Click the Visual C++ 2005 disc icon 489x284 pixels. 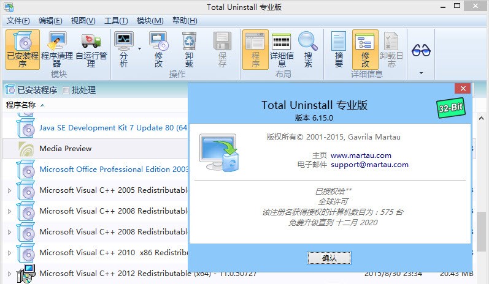[26, 190]
